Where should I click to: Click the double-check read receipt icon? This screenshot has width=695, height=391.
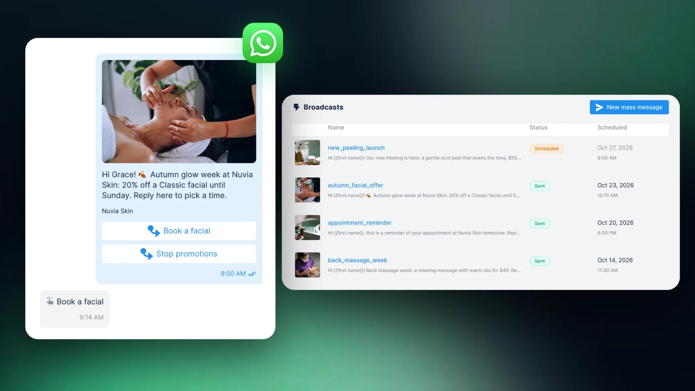(x=252, y=274)
